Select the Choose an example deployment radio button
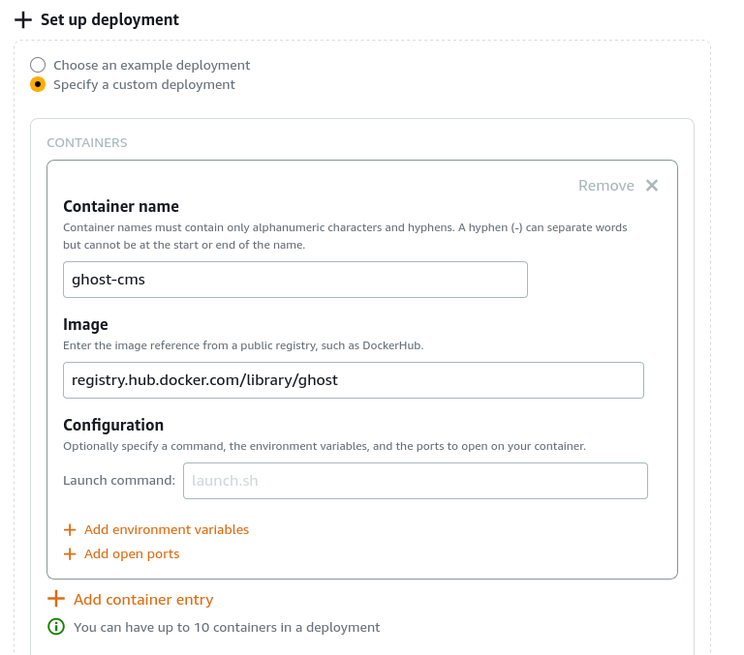The width and height of the screenshot is (744, 655). (x=38, y=65)
